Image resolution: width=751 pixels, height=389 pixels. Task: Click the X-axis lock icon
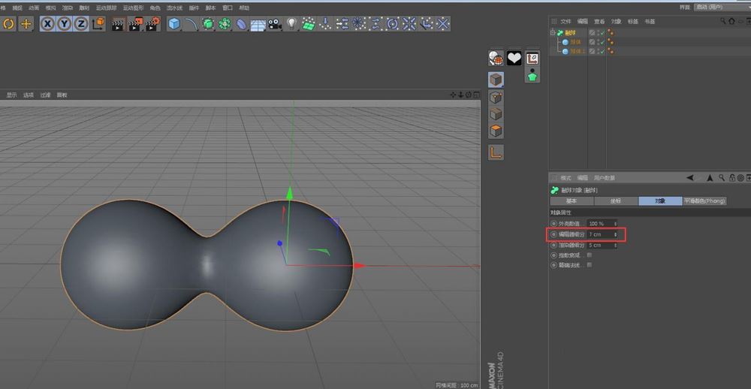click(x=47, y=24)
